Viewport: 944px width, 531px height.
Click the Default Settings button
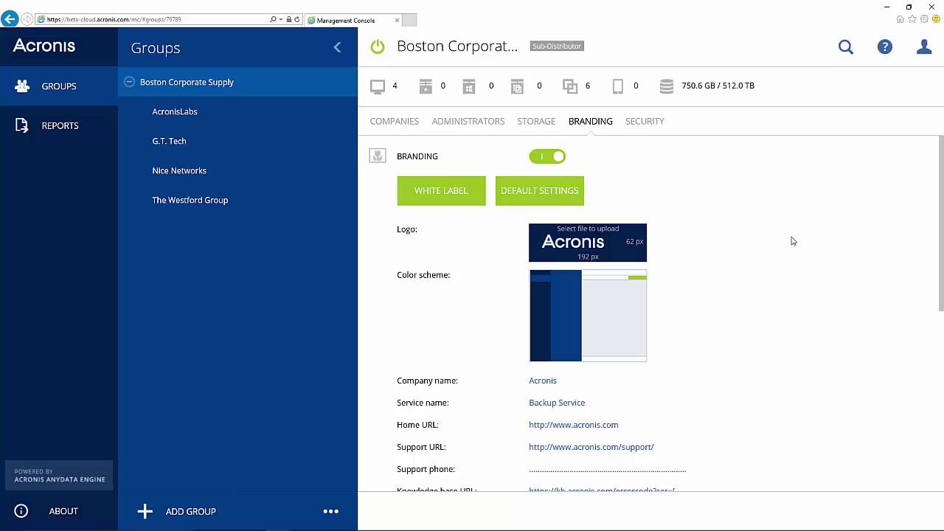540,190
